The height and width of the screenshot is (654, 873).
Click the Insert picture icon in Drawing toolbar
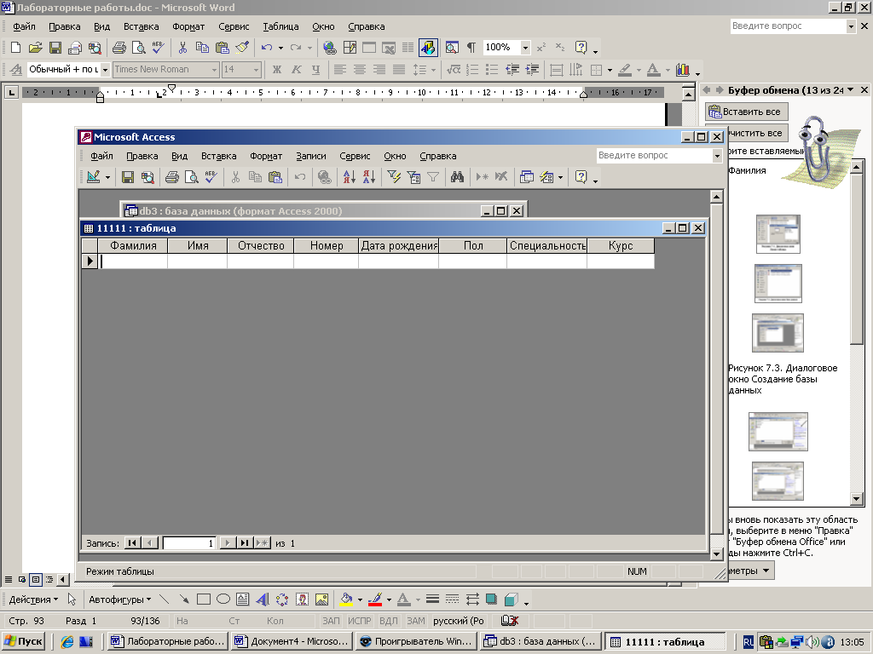pos(321,599)
